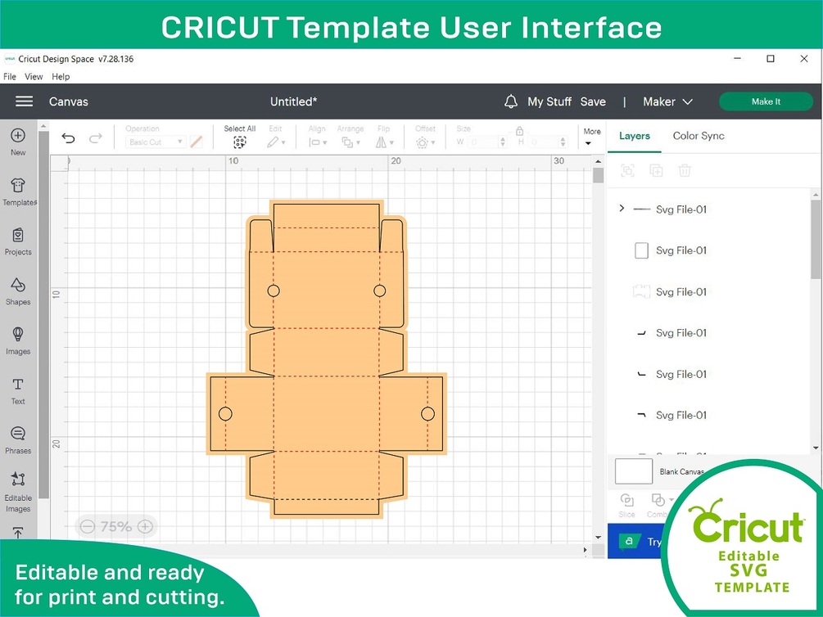Viewport: 823px width, 617px height.
Task: Open the File menu
Action: pos(10,77)
